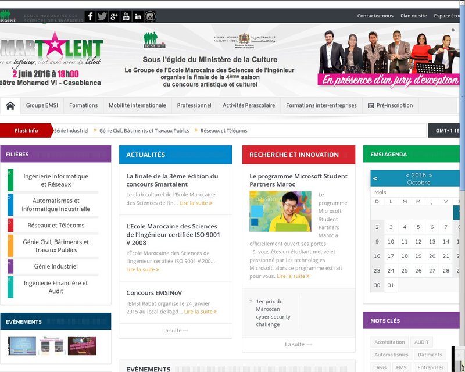Expand the Formations menu
This screenshot has height=372, width=465.
(83, 105)
